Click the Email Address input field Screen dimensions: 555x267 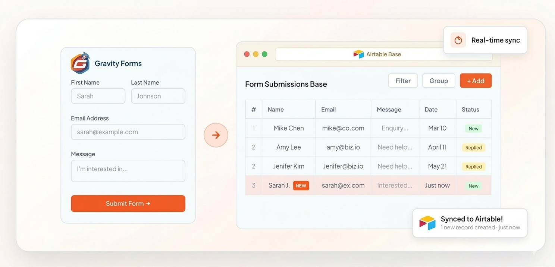(128, 132)
